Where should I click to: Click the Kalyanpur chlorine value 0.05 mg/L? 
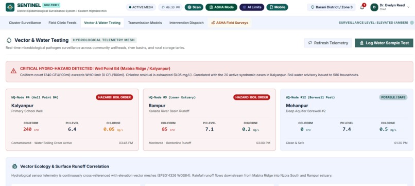point(113,129)
